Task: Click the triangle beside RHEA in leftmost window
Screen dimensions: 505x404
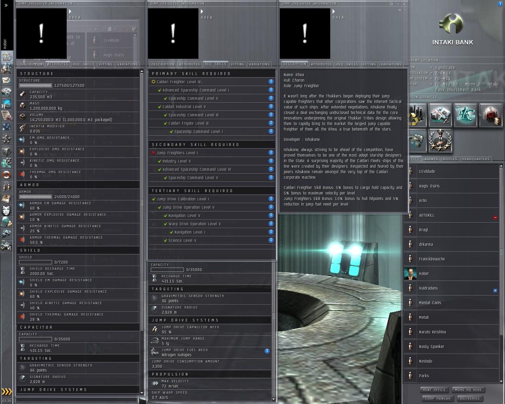Action: pos(71,11)
